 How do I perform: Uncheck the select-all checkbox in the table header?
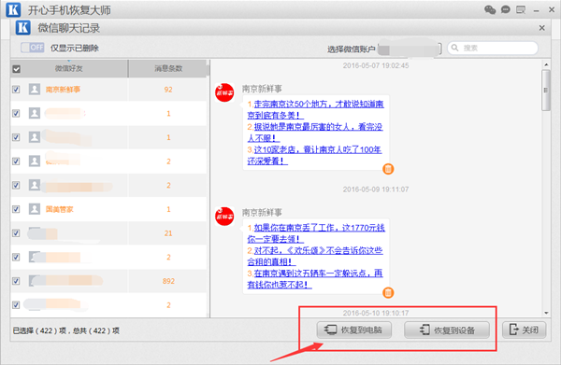(x=17, y=69)
